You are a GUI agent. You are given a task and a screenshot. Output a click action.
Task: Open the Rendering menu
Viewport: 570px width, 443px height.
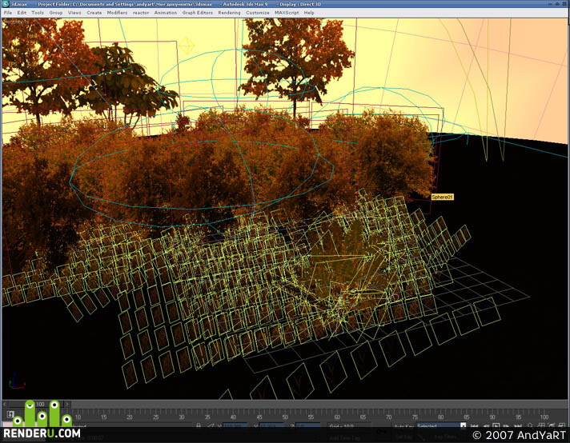coord(229,13)
